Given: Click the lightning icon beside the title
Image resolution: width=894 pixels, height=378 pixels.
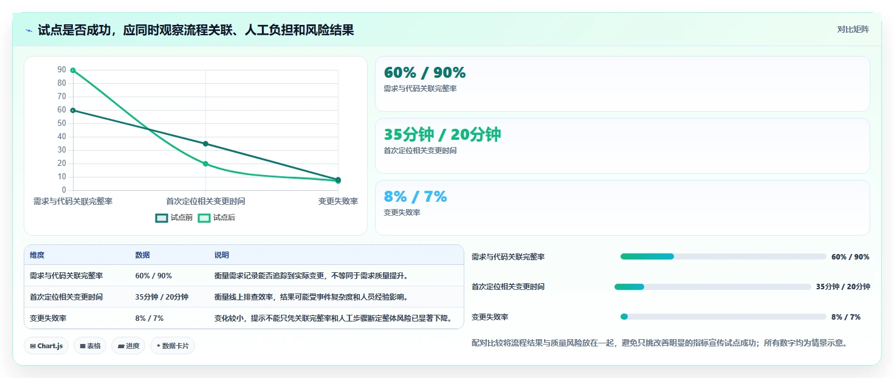Looking at the screenshot, I should point(29,30).
